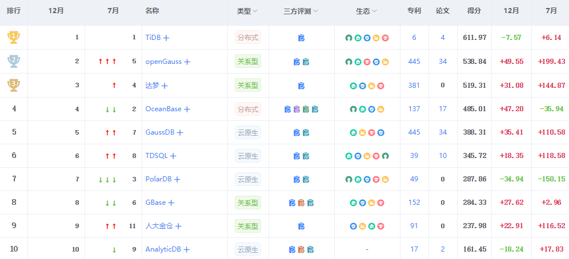Click the patent count 381 for 达梦
The image size is (569, 259).
[414, 85]
